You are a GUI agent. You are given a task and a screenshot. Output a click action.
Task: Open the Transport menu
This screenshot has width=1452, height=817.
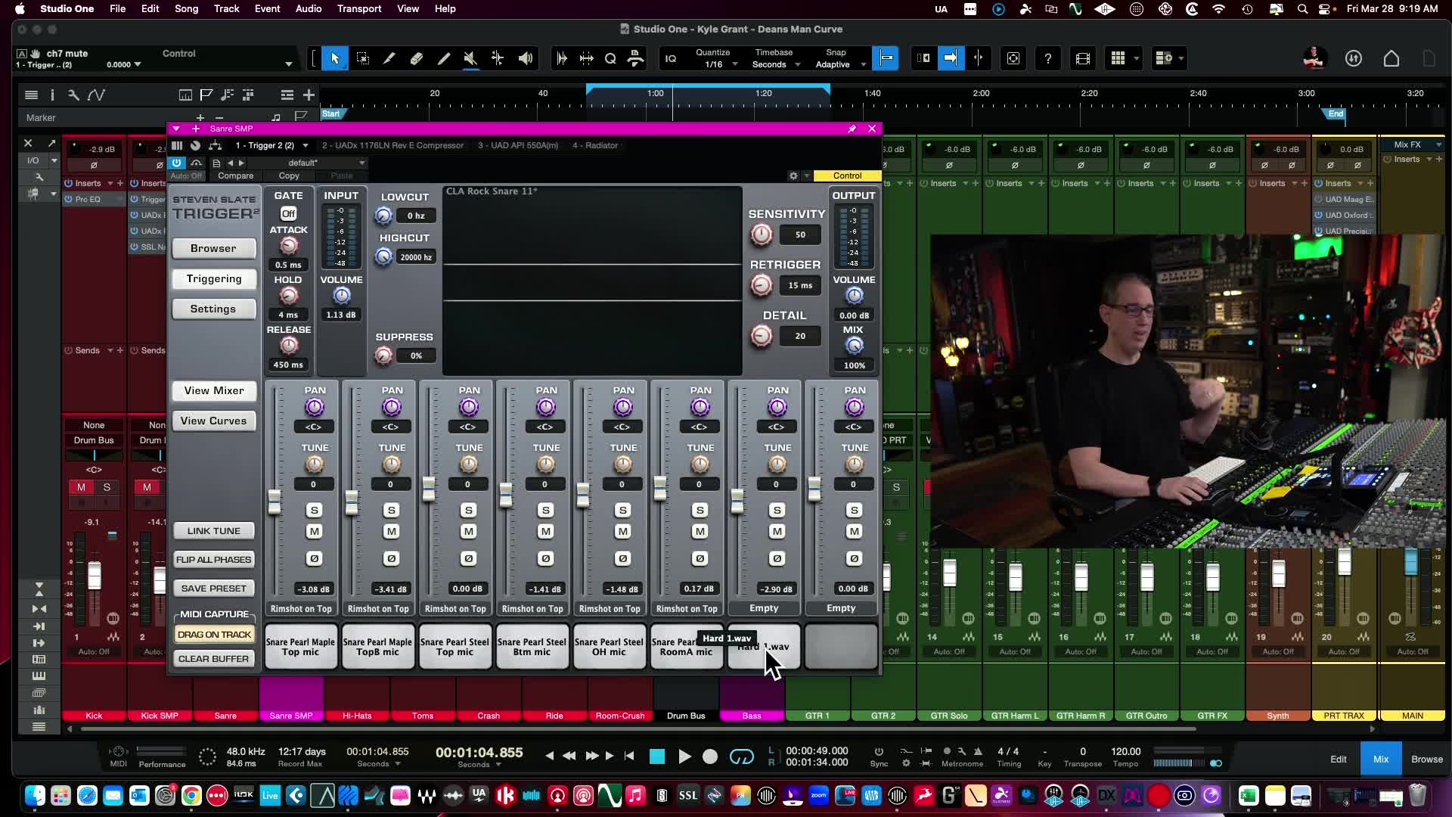(x=359, y=8)
